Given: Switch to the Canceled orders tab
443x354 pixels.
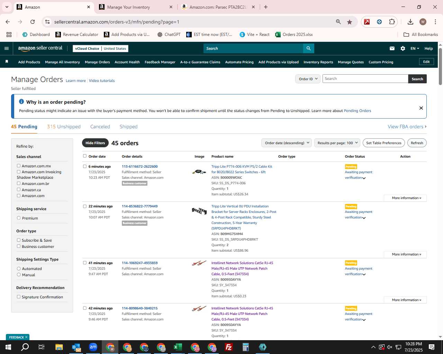Looking at the screenshot, I should tap(100, 127).
